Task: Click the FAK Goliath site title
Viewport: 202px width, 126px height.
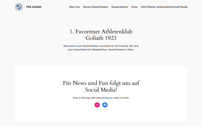Action: tap(34, 7)
